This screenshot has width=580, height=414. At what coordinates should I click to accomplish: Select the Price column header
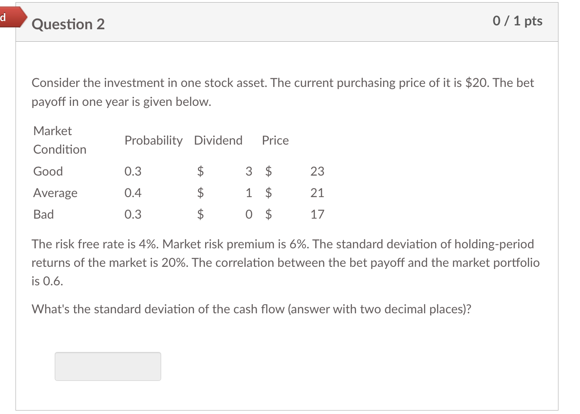[275, 140]
